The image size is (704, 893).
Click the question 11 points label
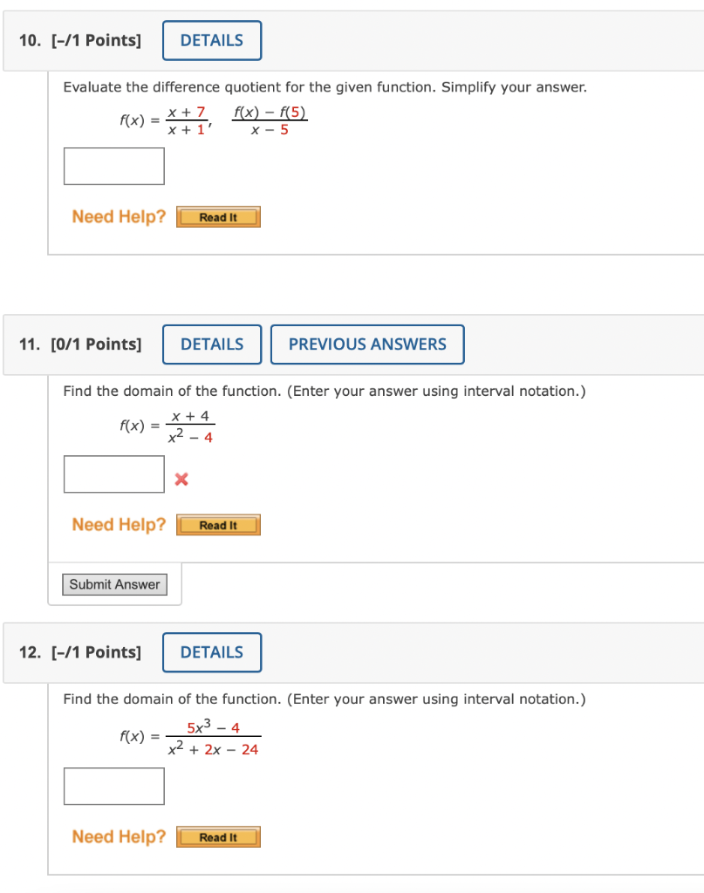96,344
